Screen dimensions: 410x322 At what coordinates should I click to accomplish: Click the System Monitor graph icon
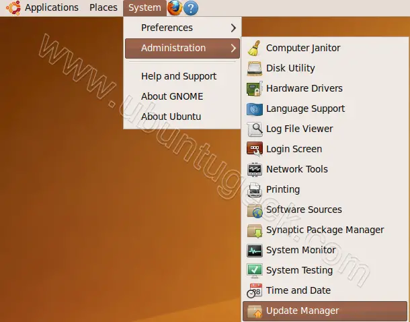click(255, 251)
